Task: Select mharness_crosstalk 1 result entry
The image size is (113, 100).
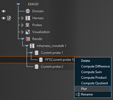Action: point(51,46)
